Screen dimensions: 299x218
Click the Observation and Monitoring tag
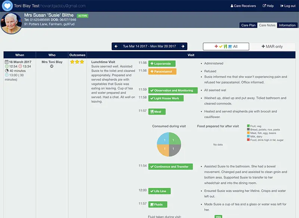173,90
